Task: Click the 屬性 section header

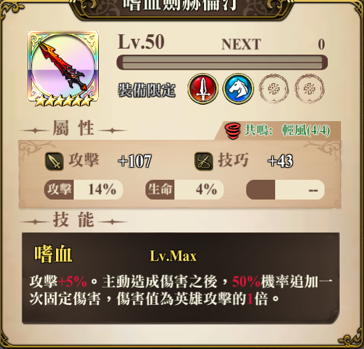Action: coord(73,128)
